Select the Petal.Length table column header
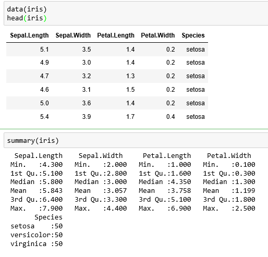 point(116,35)
